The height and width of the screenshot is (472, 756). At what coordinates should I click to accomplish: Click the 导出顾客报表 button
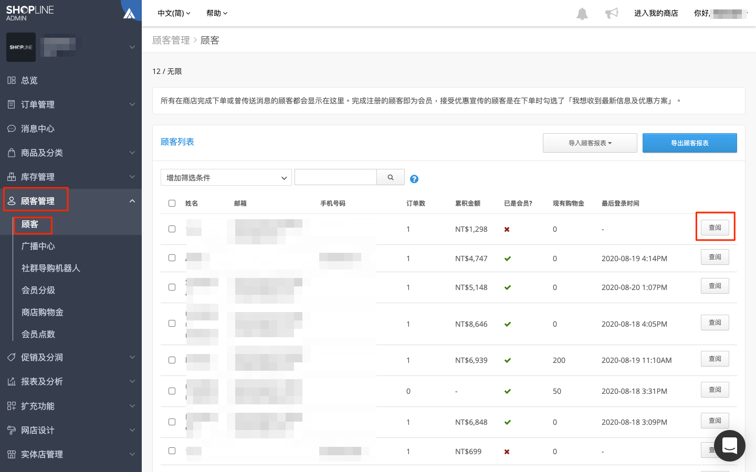[690, 143]
